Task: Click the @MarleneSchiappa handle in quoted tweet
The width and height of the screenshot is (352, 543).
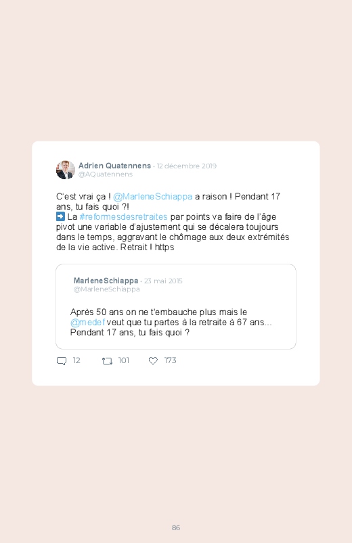Action: [106, 289]
